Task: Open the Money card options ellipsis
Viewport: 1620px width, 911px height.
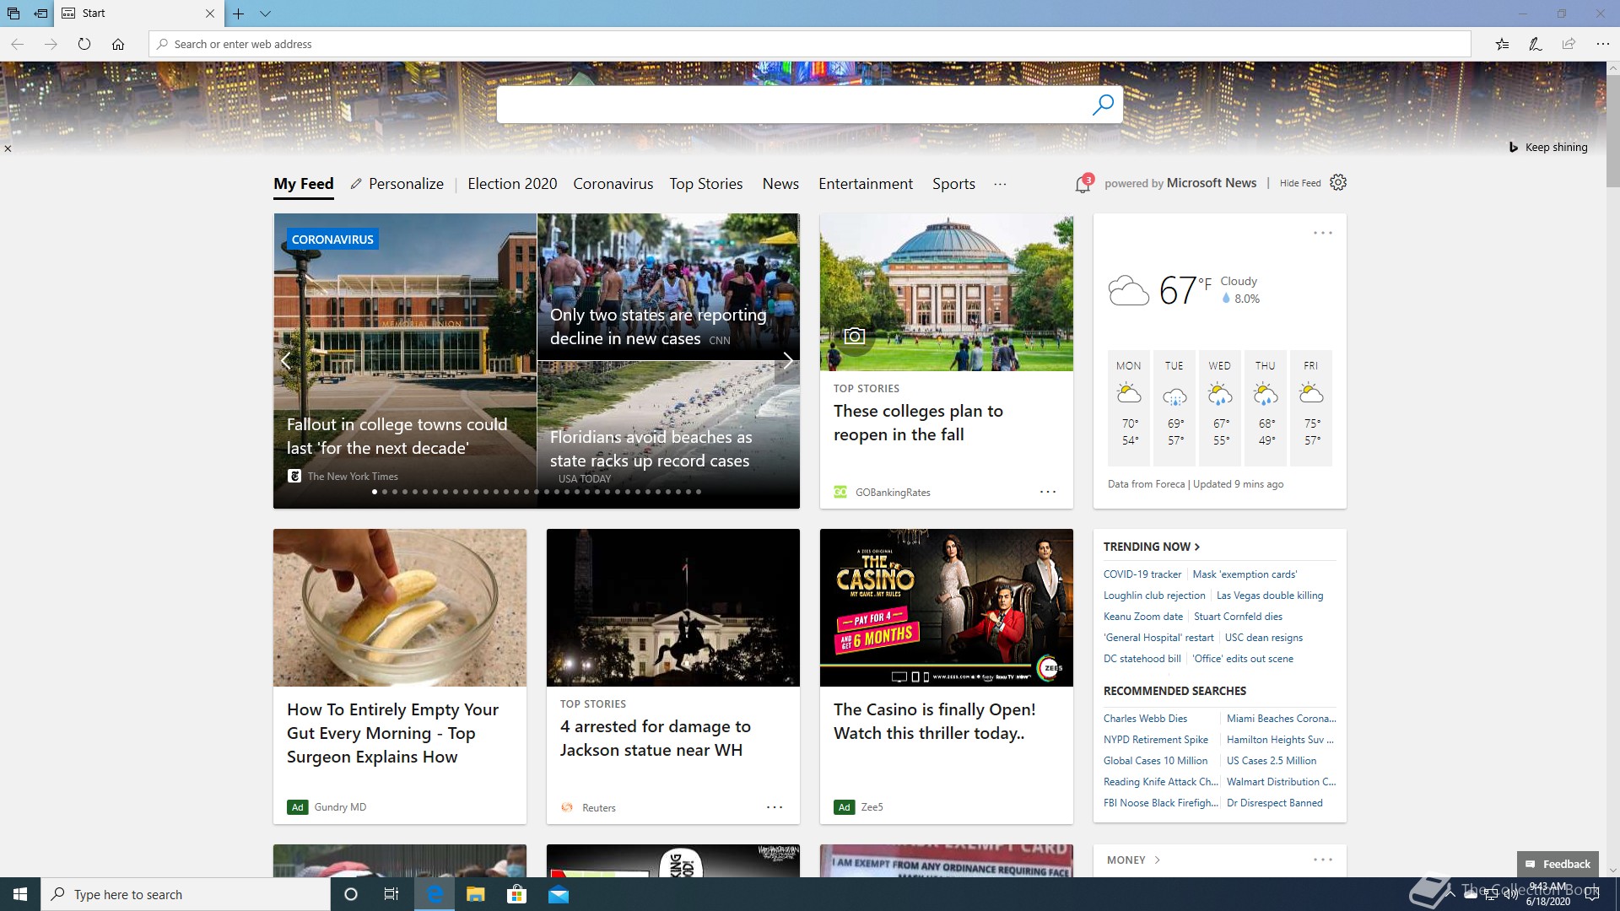Action: (1322, 860)
